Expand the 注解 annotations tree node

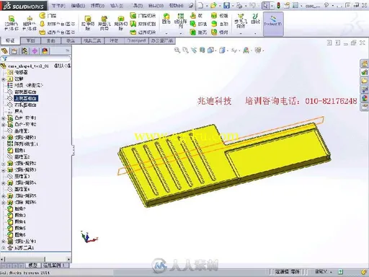click(4, 79)
